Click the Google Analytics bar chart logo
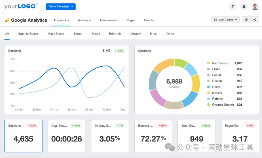This screenshot has height=158, width=262. tap(7, 20)
